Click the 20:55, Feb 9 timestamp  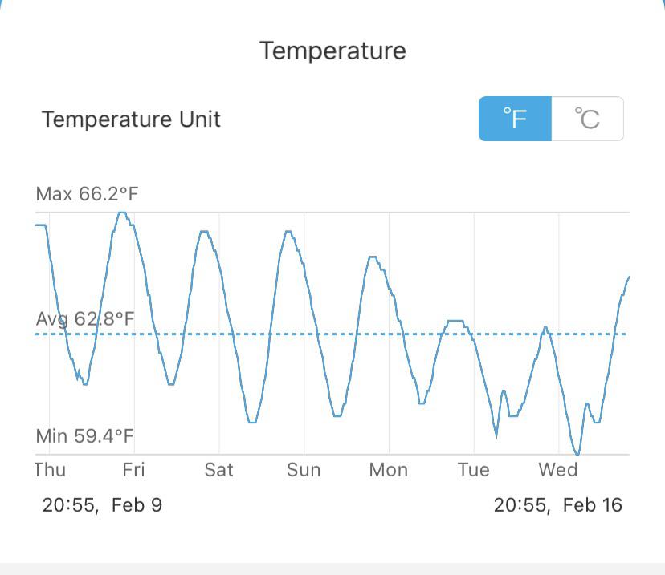click(x=102, y=505)
